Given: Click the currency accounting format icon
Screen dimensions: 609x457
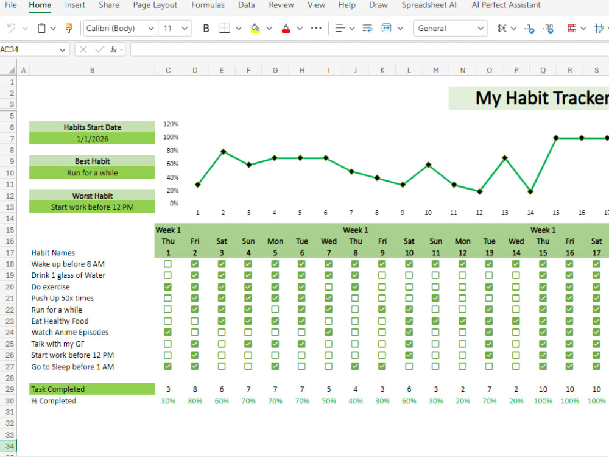Looking at the screenshot, I should [502, 28].
